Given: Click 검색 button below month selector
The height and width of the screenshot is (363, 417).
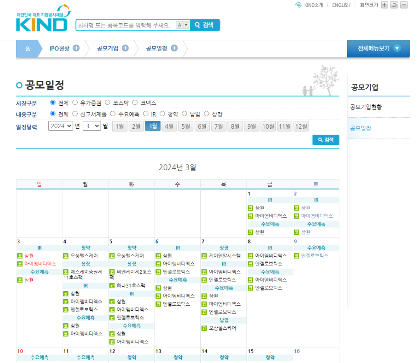Looking at the screenshot, I should click(326, 140).
